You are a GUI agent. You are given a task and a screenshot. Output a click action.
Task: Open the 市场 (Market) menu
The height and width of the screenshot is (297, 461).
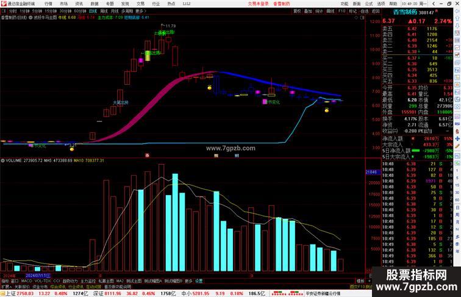click(x=64, y=4)
